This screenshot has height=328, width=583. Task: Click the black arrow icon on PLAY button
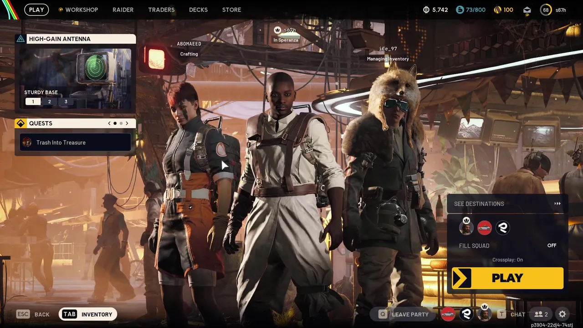tap(461, 278)
